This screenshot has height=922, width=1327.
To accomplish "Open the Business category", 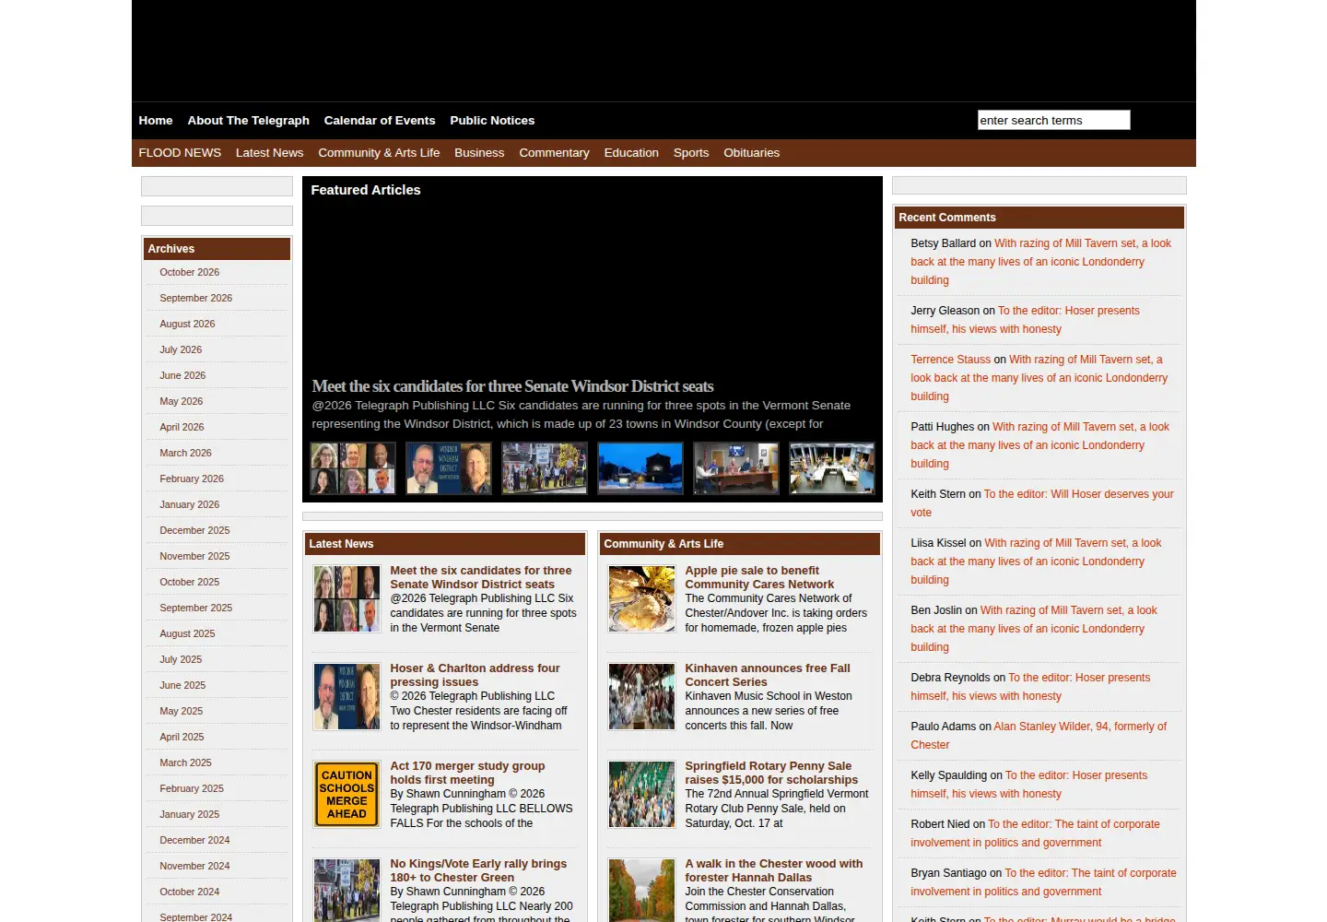I will point(479,153).
